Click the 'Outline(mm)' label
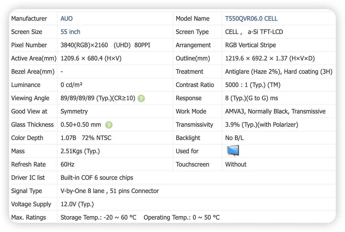The image size is (345, 232). pyautogui.click(x=193, y=58)
